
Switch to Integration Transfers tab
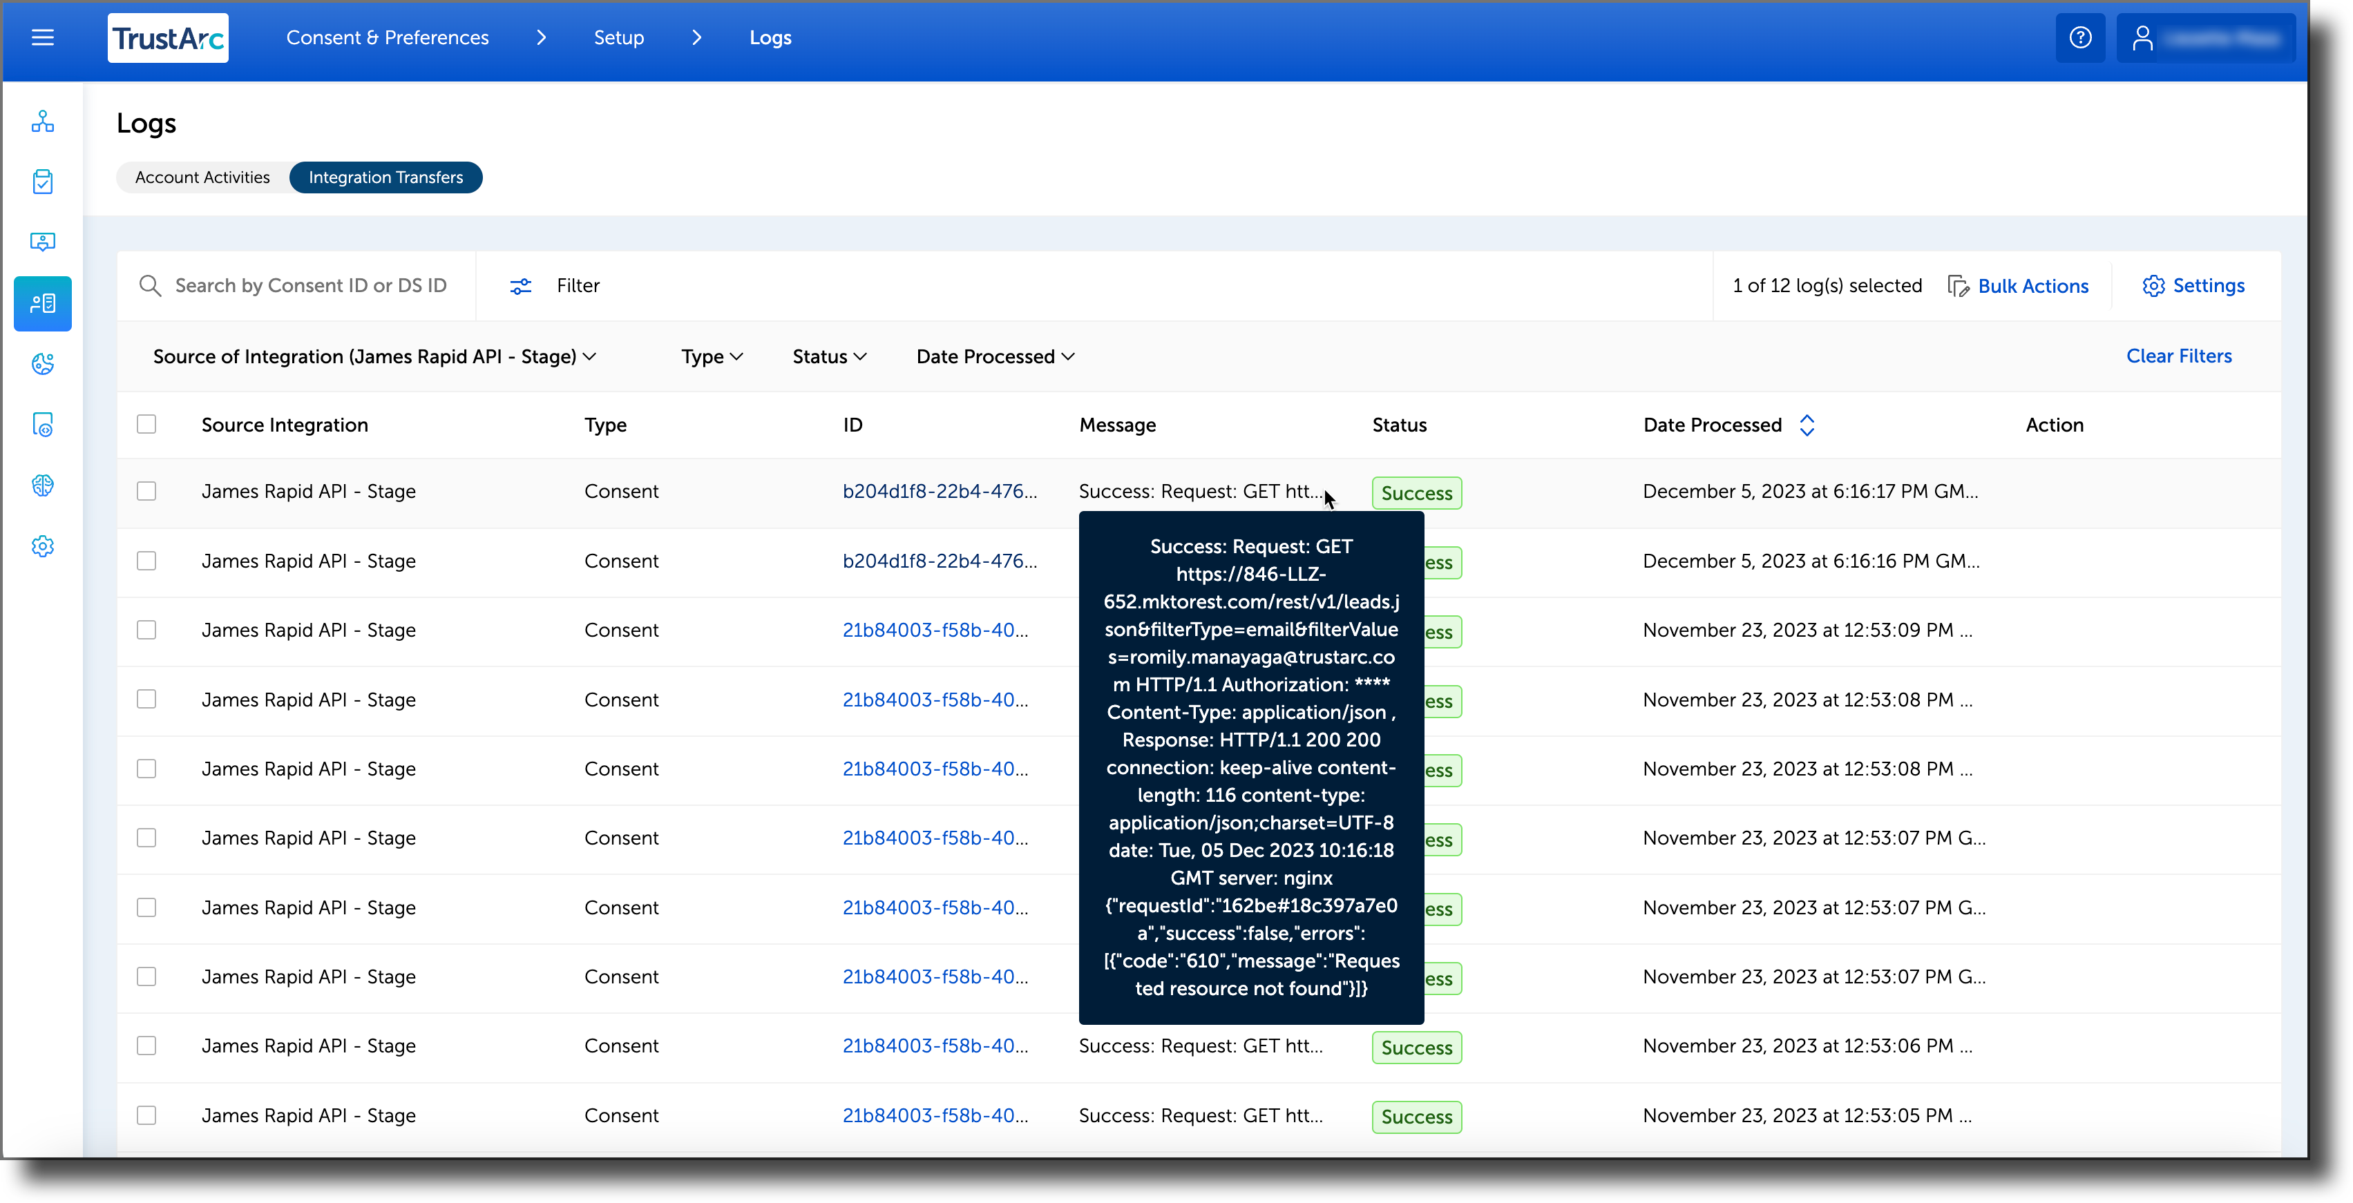385,177
